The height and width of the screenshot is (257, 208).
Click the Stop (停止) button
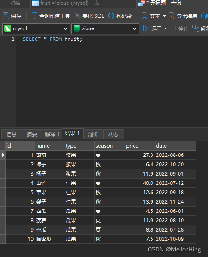tap(180, 29)
